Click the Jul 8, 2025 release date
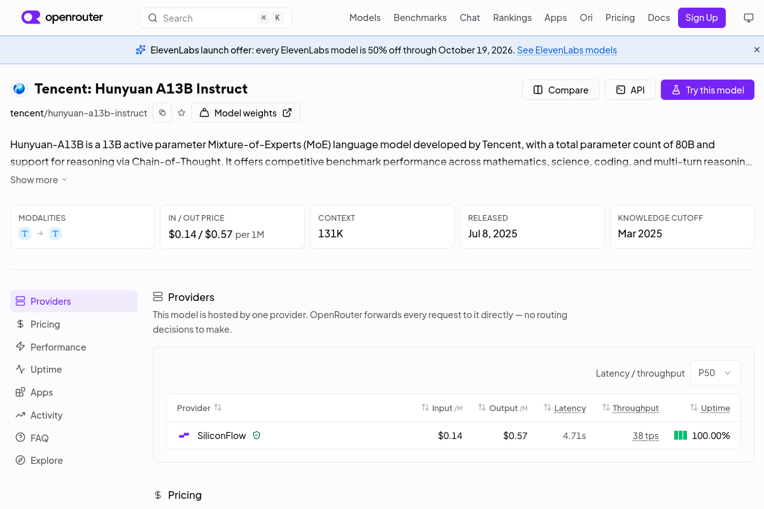The height and width of the screenshot is (509, 764). pos(493,234)
